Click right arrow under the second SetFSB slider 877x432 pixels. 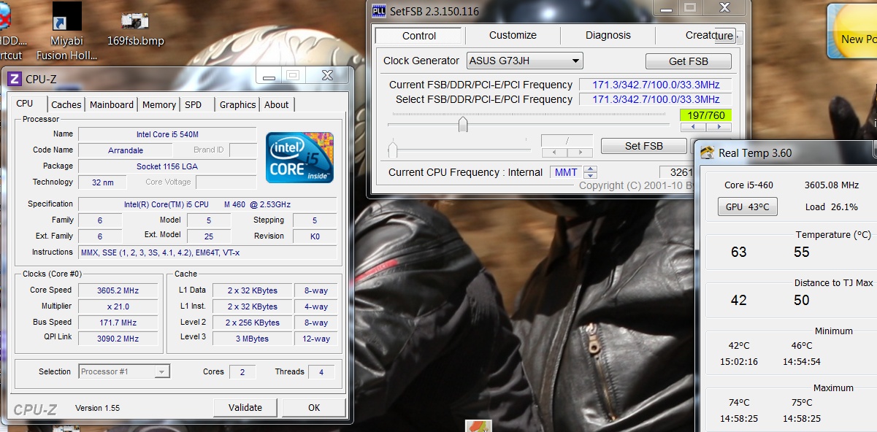pos(580,153)
